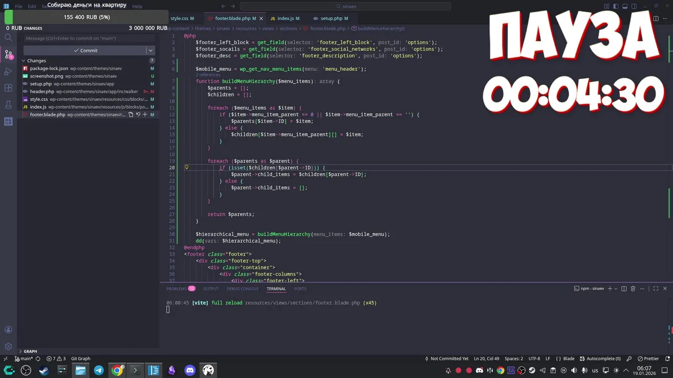Open the Search view in activity bar
The height and width of the screenshot is (378, 673).
[8, 38]
